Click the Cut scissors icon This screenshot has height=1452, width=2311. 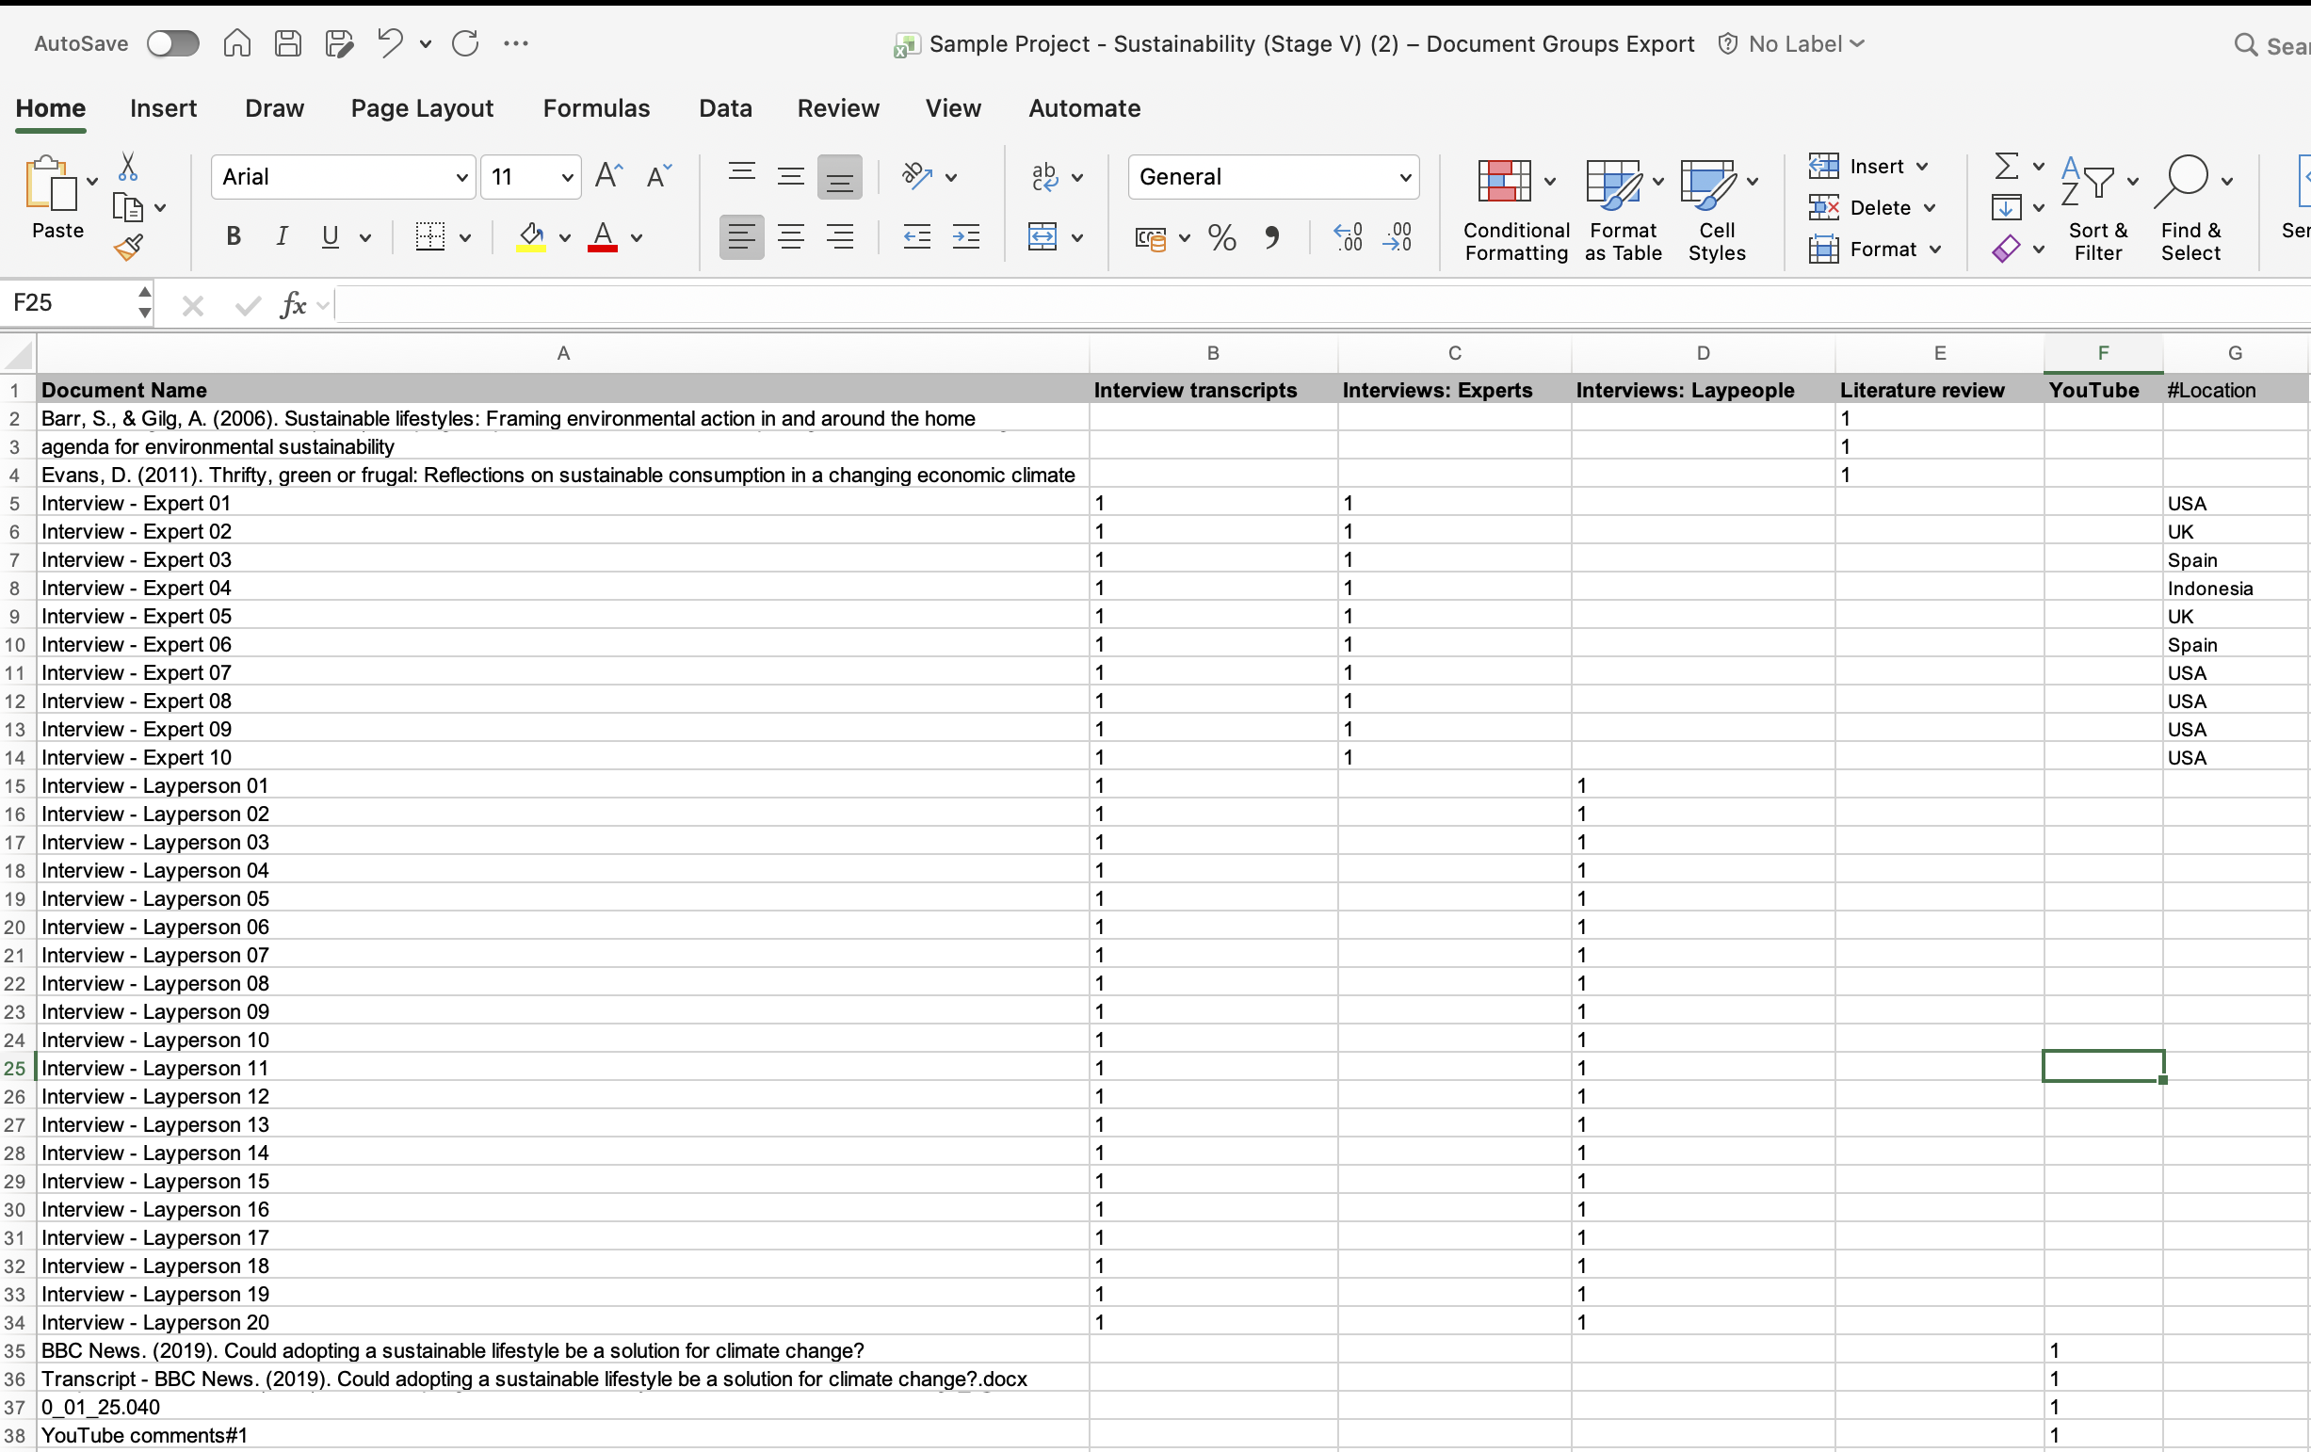coord(128,167)
